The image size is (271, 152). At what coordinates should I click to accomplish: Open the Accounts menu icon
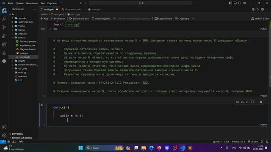click(x=4, y=127)
